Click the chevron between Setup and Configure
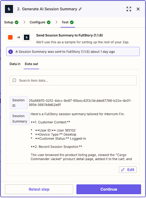The image size is (146, 198). coord(24,22)
